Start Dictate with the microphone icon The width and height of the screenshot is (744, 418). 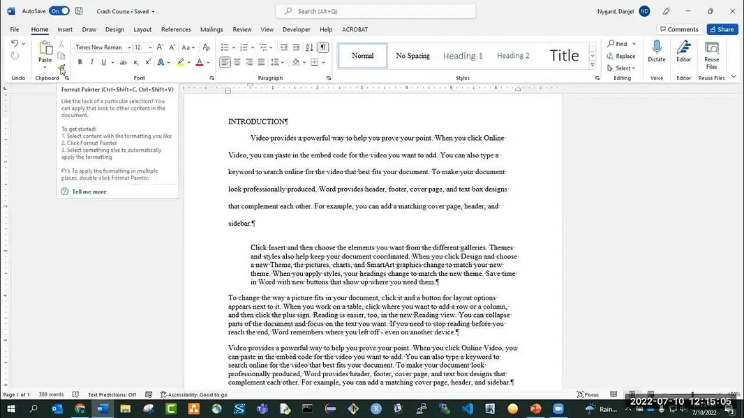coord(656,51)
